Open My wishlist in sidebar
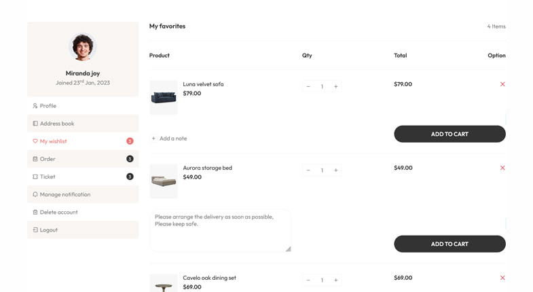533x292 pixels. 53,141
